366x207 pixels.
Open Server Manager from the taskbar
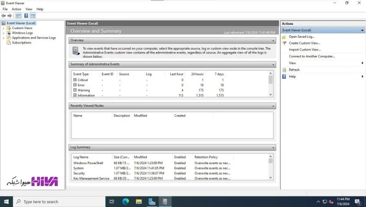152,202
